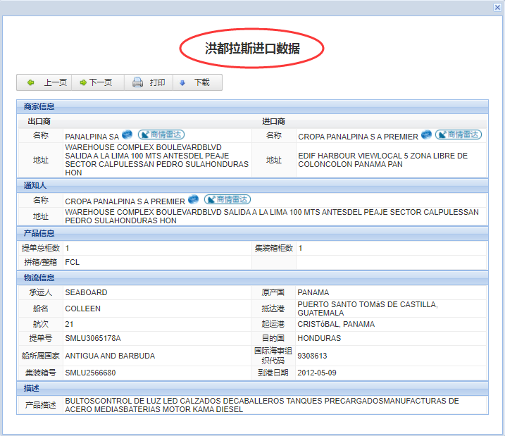The image size is (505, 436).
Task: Open 商情雷达 for the importer CROPA PANALPINA
Action: click(459, 135)
